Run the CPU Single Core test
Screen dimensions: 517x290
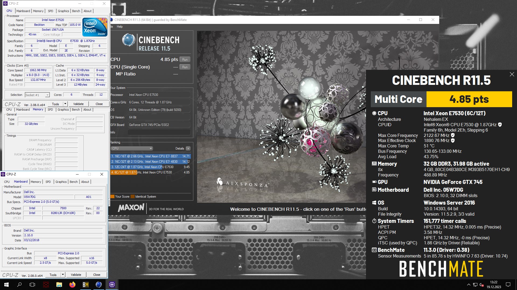pyautogui.click(x=185, y=67)
